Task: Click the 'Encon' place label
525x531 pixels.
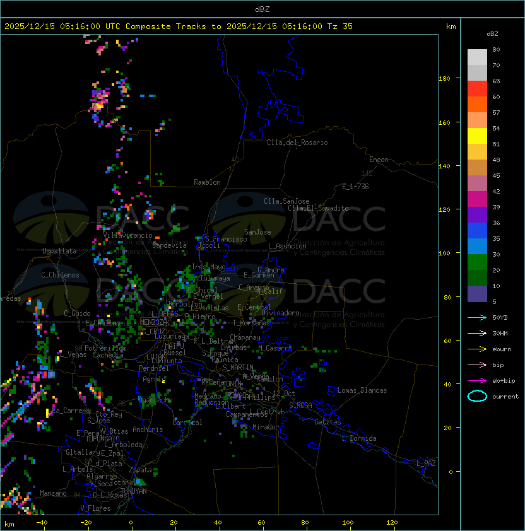Action: coord(379,160)
